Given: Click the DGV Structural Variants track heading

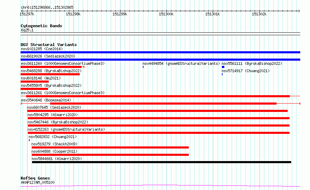Looking at the screenshot, I should click(x=49, y=45).
